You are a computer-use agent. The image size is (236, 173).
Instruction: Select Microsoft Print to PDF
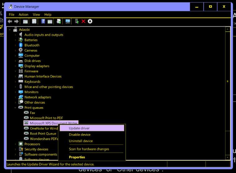point(46,118)
